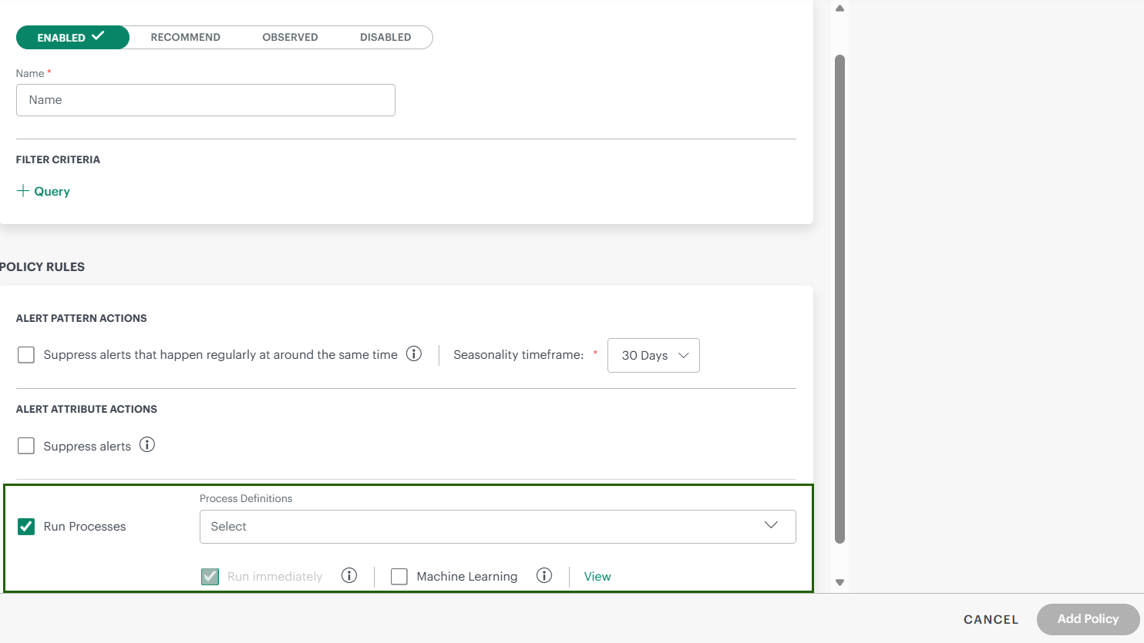Screen dimensions: 1144x643
Task: Check the Suppress alerts checkbox
Action: 26,446
